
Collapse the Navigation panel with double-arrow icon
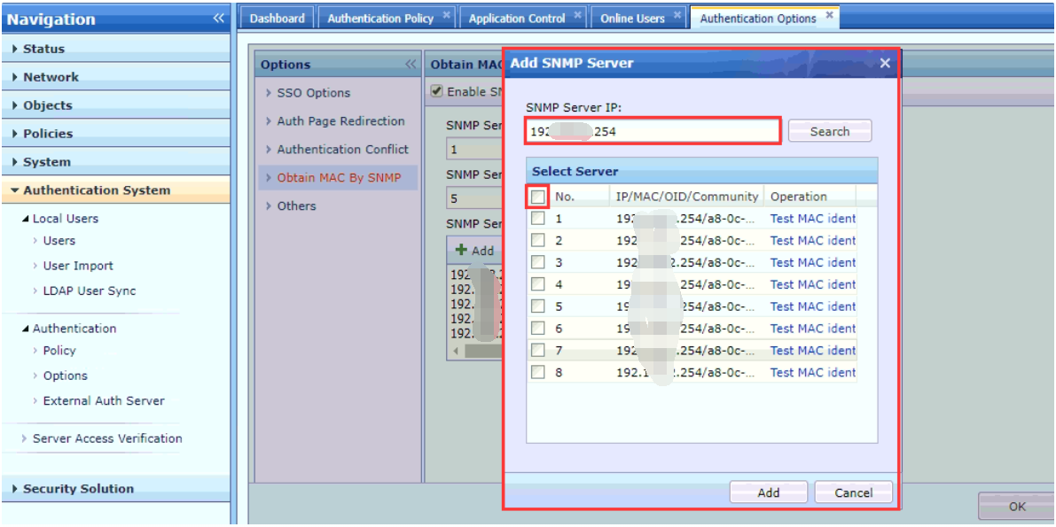click(x=218, y=19)
